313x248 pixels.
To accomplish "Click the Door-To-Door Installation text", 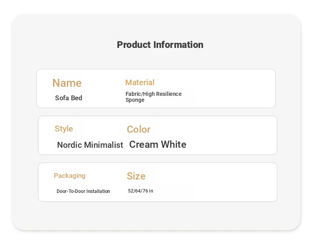I will [83, 191].
